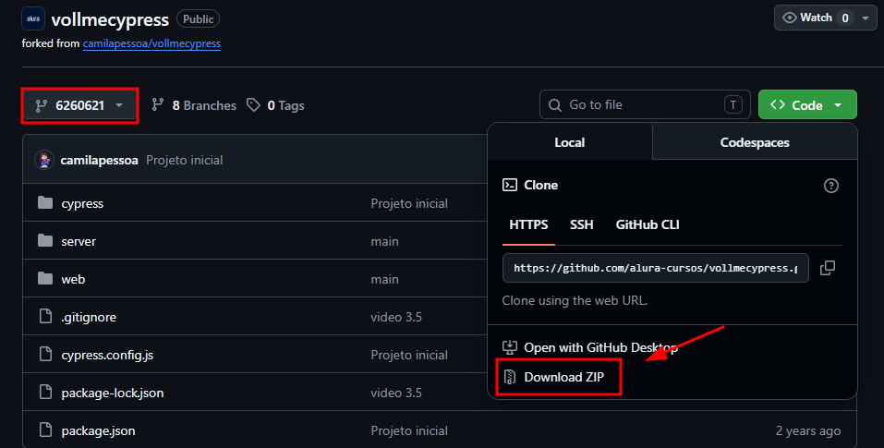
Task: Click the server folder icon
Action: pos(45,240)
